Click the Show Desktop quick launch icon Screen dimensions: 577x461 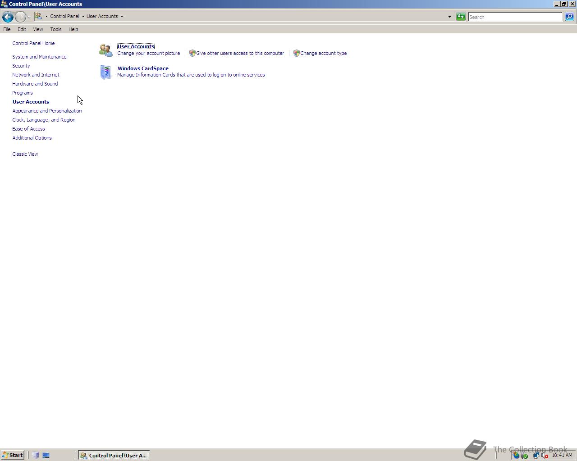[46, 455]
